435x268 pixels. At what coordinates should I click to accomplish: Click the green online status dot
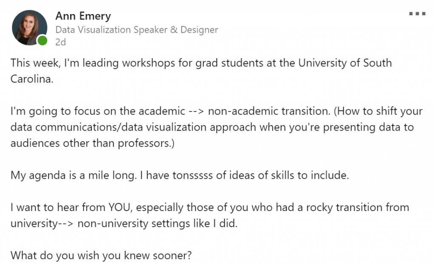coord(42,41)
